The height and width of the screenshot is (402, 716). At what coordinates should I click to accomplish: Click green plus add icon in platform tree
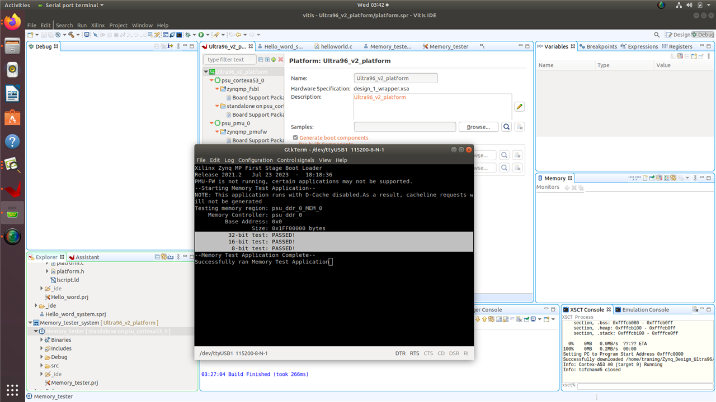[x=274, y=59]
